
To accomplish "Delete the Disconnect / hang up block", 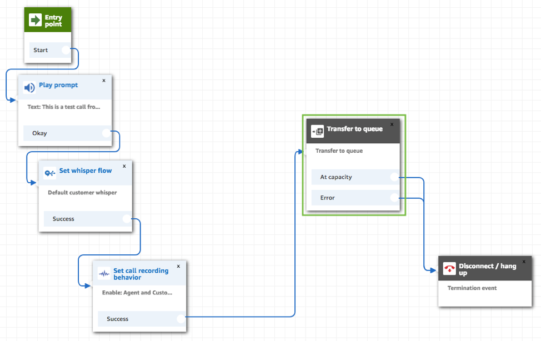I will tap(523, 261).
